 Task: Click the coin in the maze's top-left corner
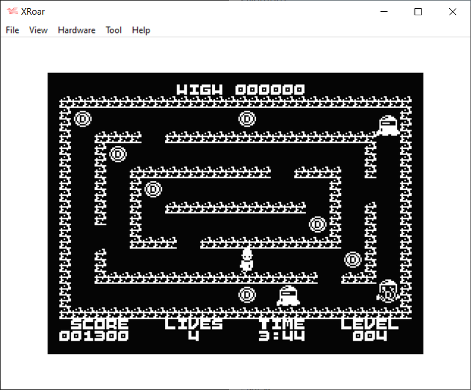click(82, 119)
